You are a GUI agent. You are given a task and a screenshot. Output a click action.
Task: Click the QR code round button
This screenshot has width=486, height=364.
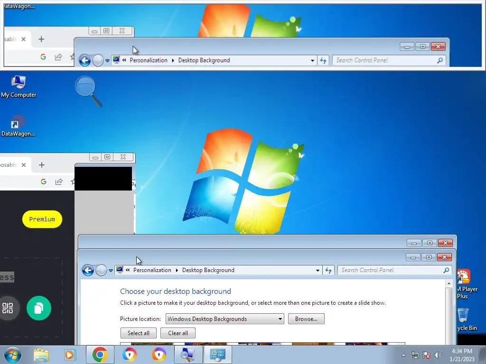pos(8,308)
